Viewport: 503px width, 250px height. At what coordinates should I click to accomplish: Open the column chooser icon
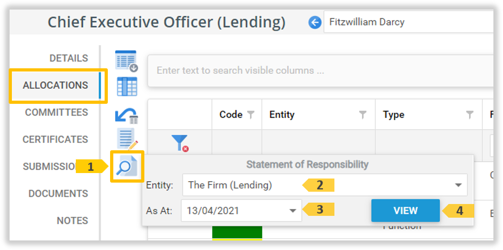127,87
